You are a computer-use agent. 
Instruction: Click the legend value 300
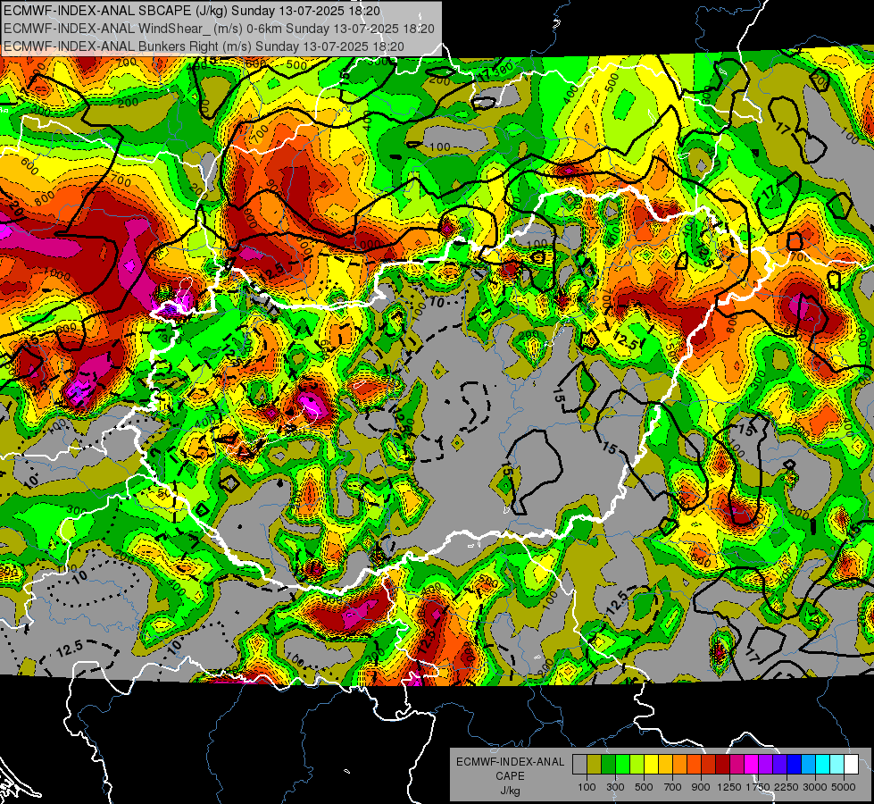point(615,787)
